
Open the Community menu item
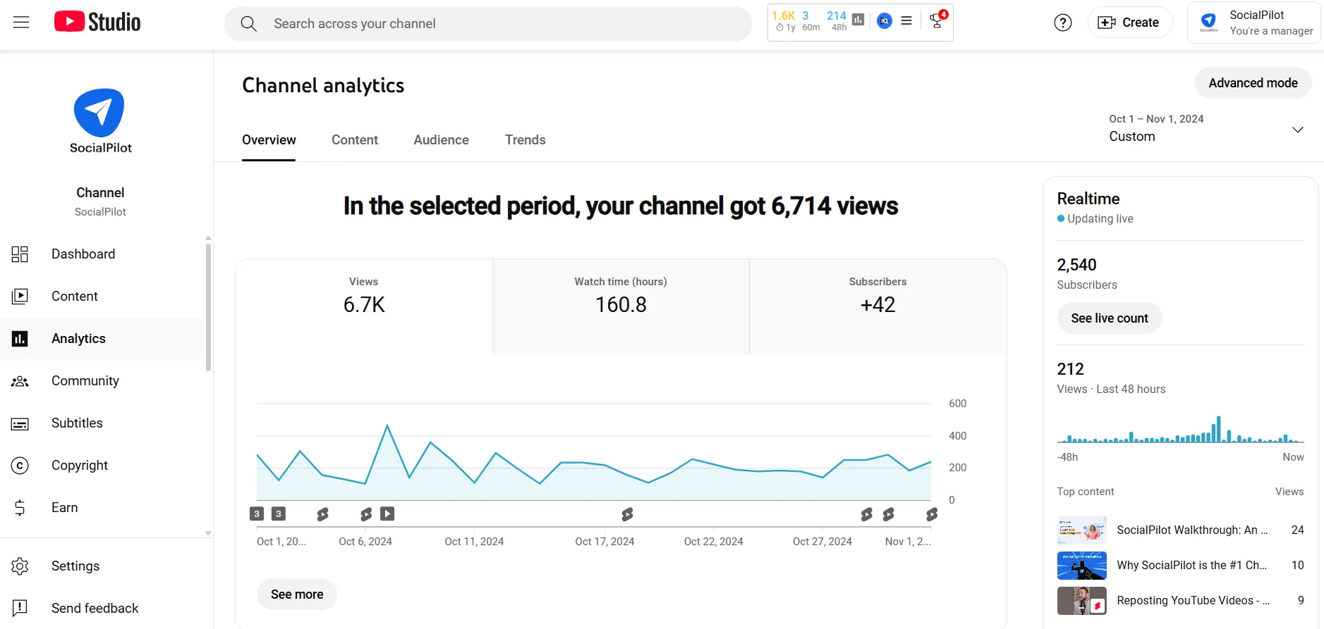click(102, 381)
